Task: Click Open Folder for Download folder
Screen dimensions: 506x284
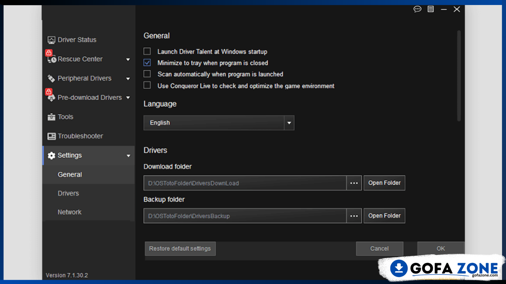Action: pyautogui.click(x=384, y=183)
